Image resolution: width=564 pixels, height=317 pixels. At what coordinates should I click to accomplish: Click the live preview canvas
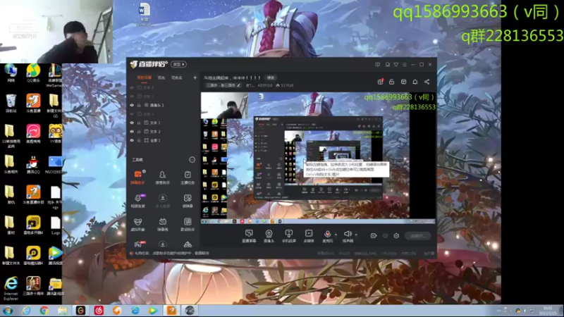point(319,158)
